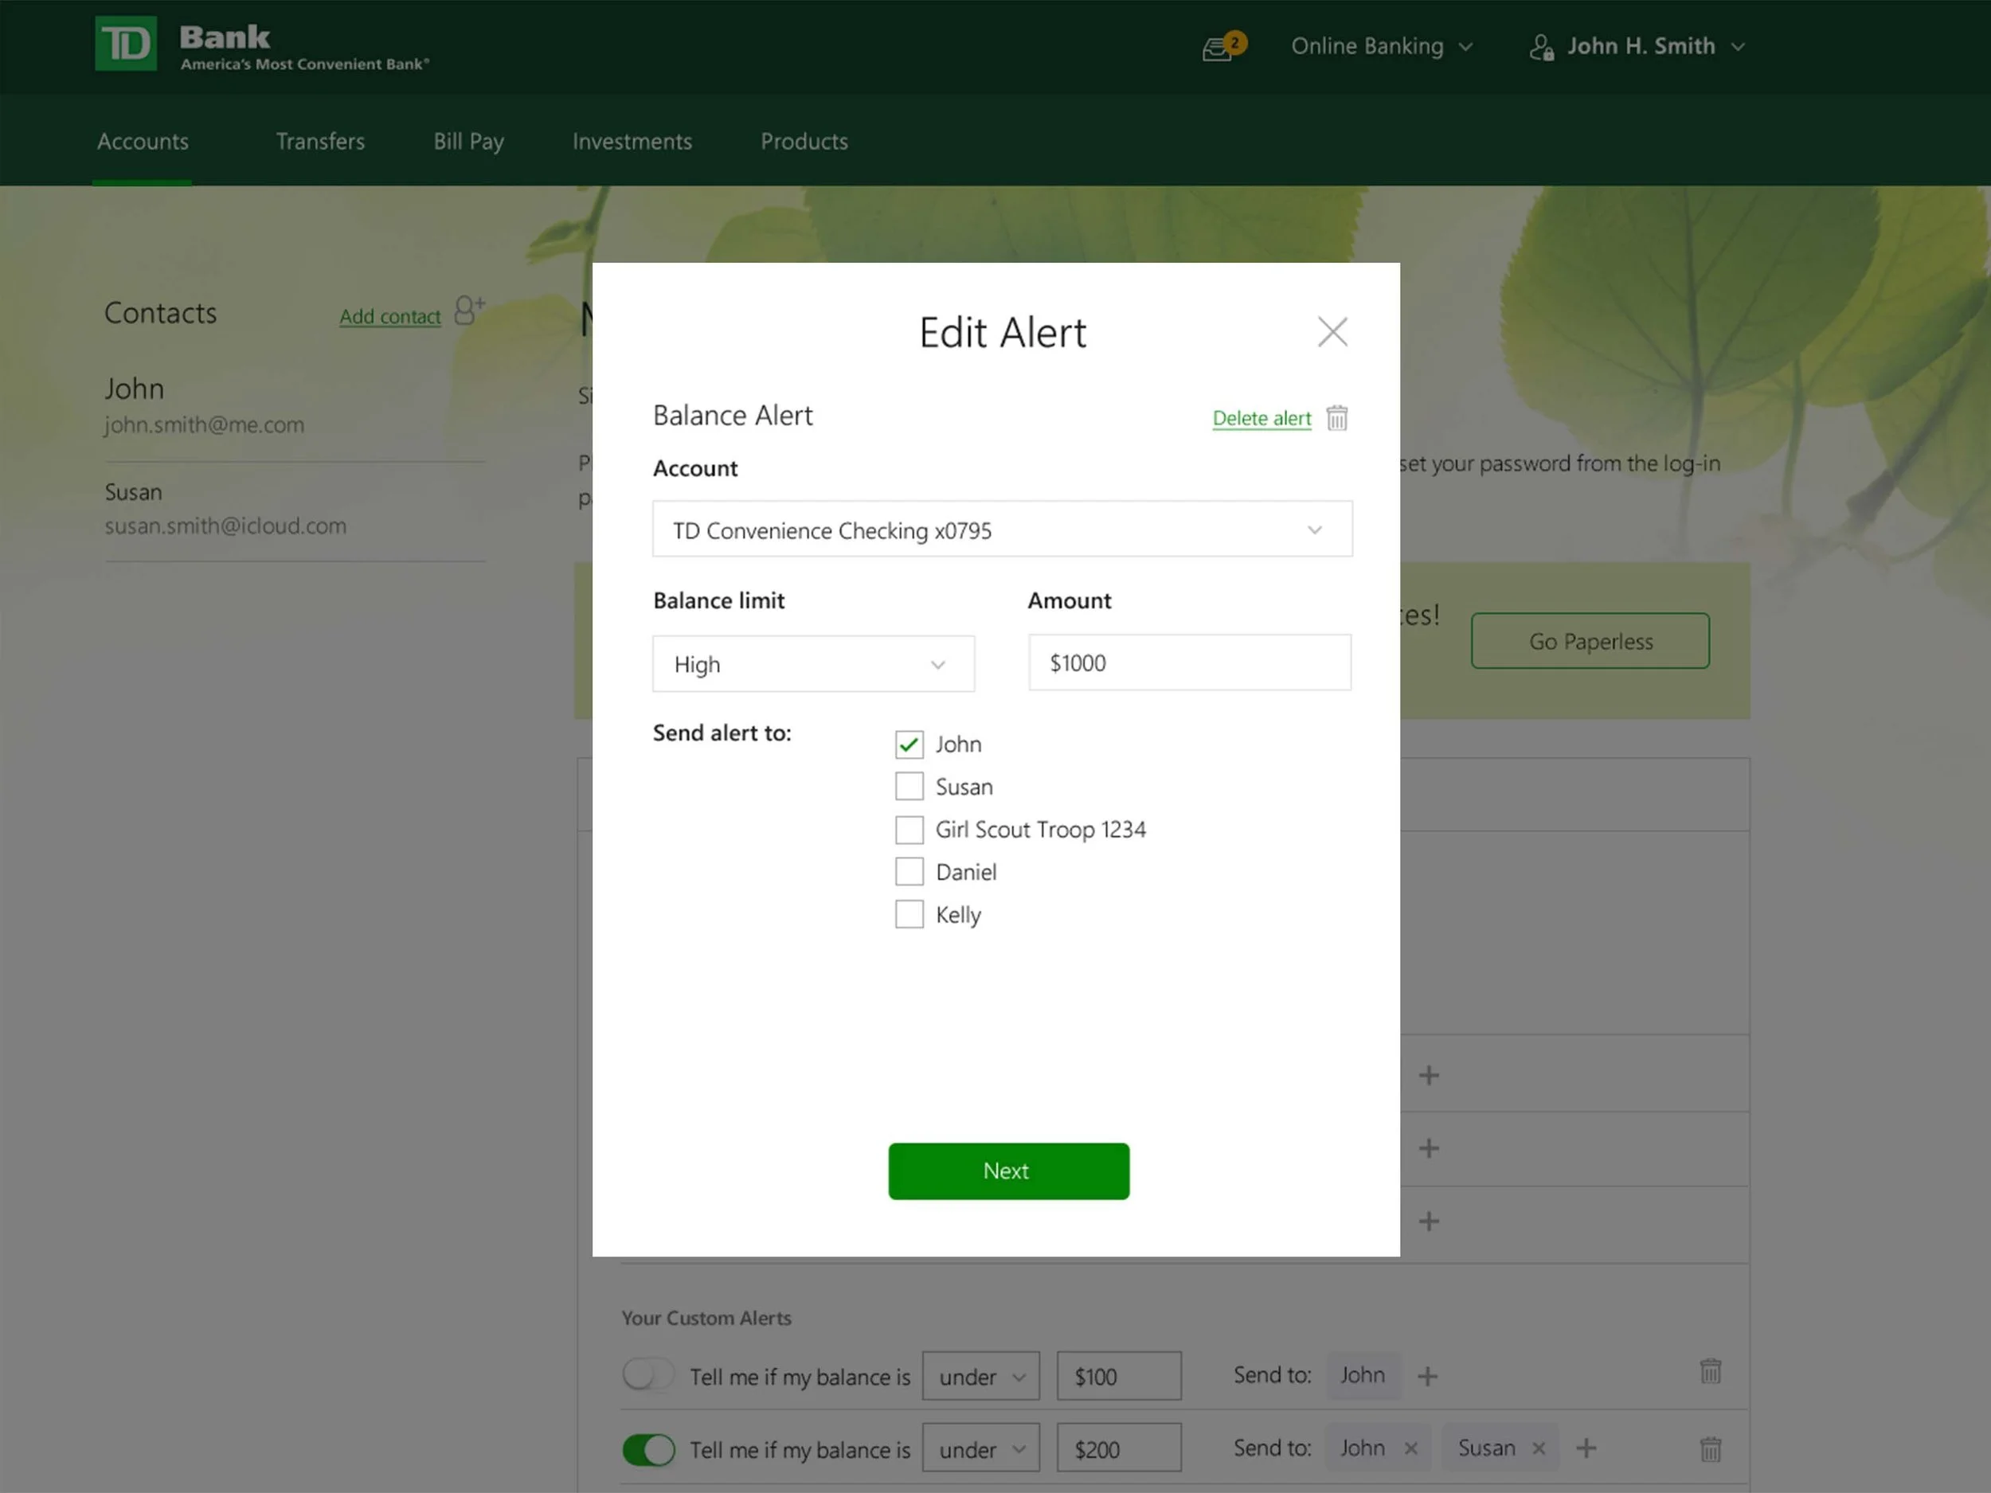This screenshot has width=1991, height=1493.
Task: Open the under dropdown on the $100 row
Action: [x=980, y=1376]
